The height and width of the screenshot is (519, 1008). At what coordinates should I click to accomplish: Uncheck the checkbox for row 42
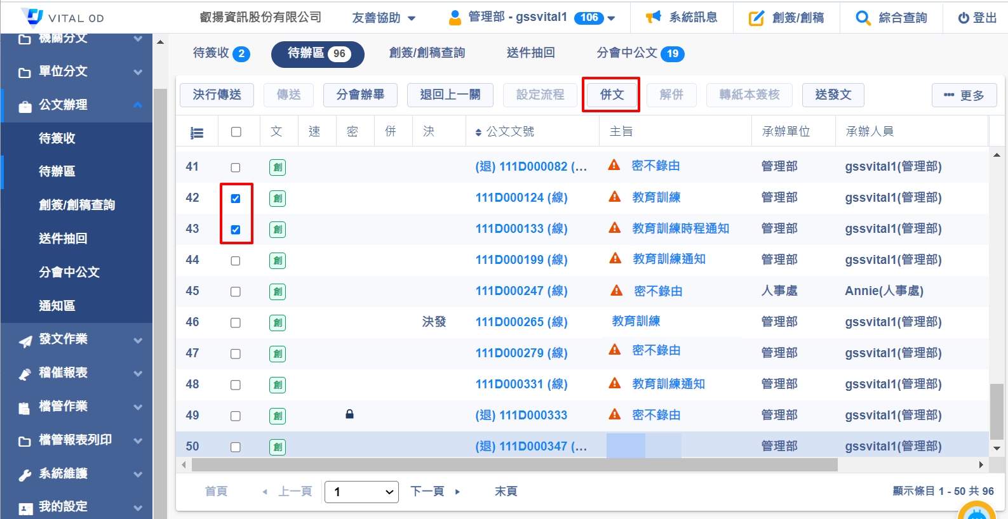(236, 199)
